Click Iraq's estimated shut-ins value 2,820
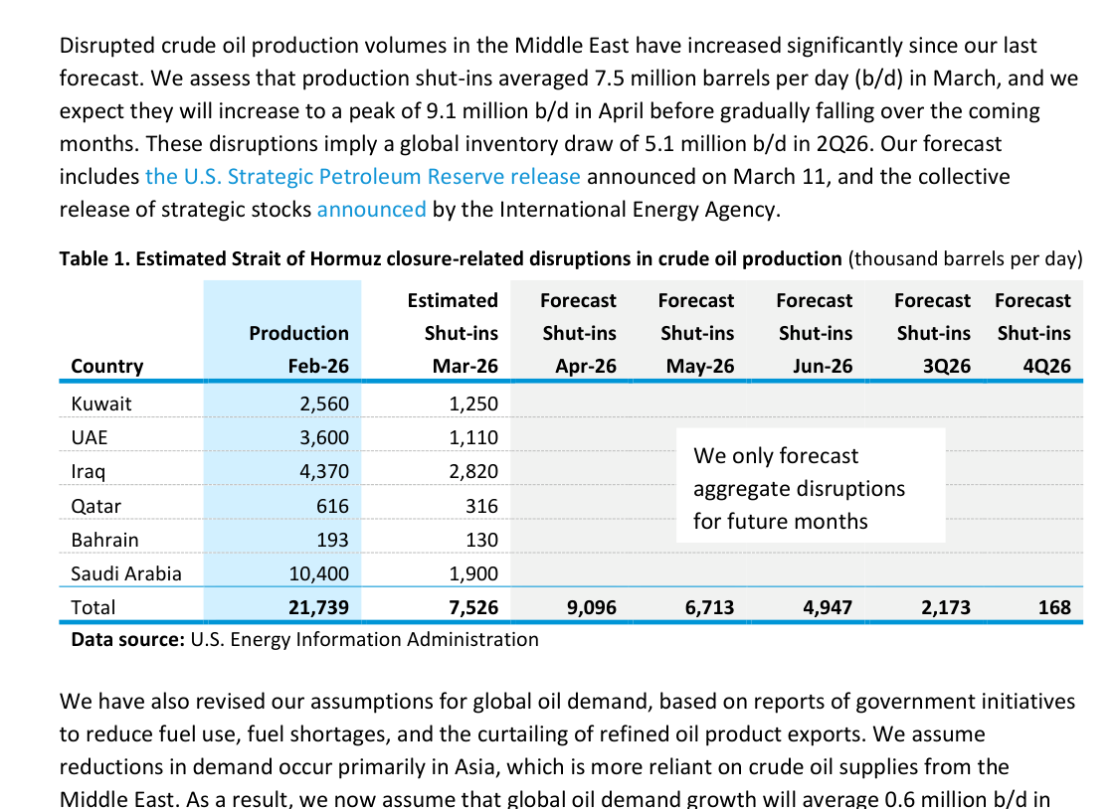1116x809 pixels. pyautogui.click(x=473, y=471)
